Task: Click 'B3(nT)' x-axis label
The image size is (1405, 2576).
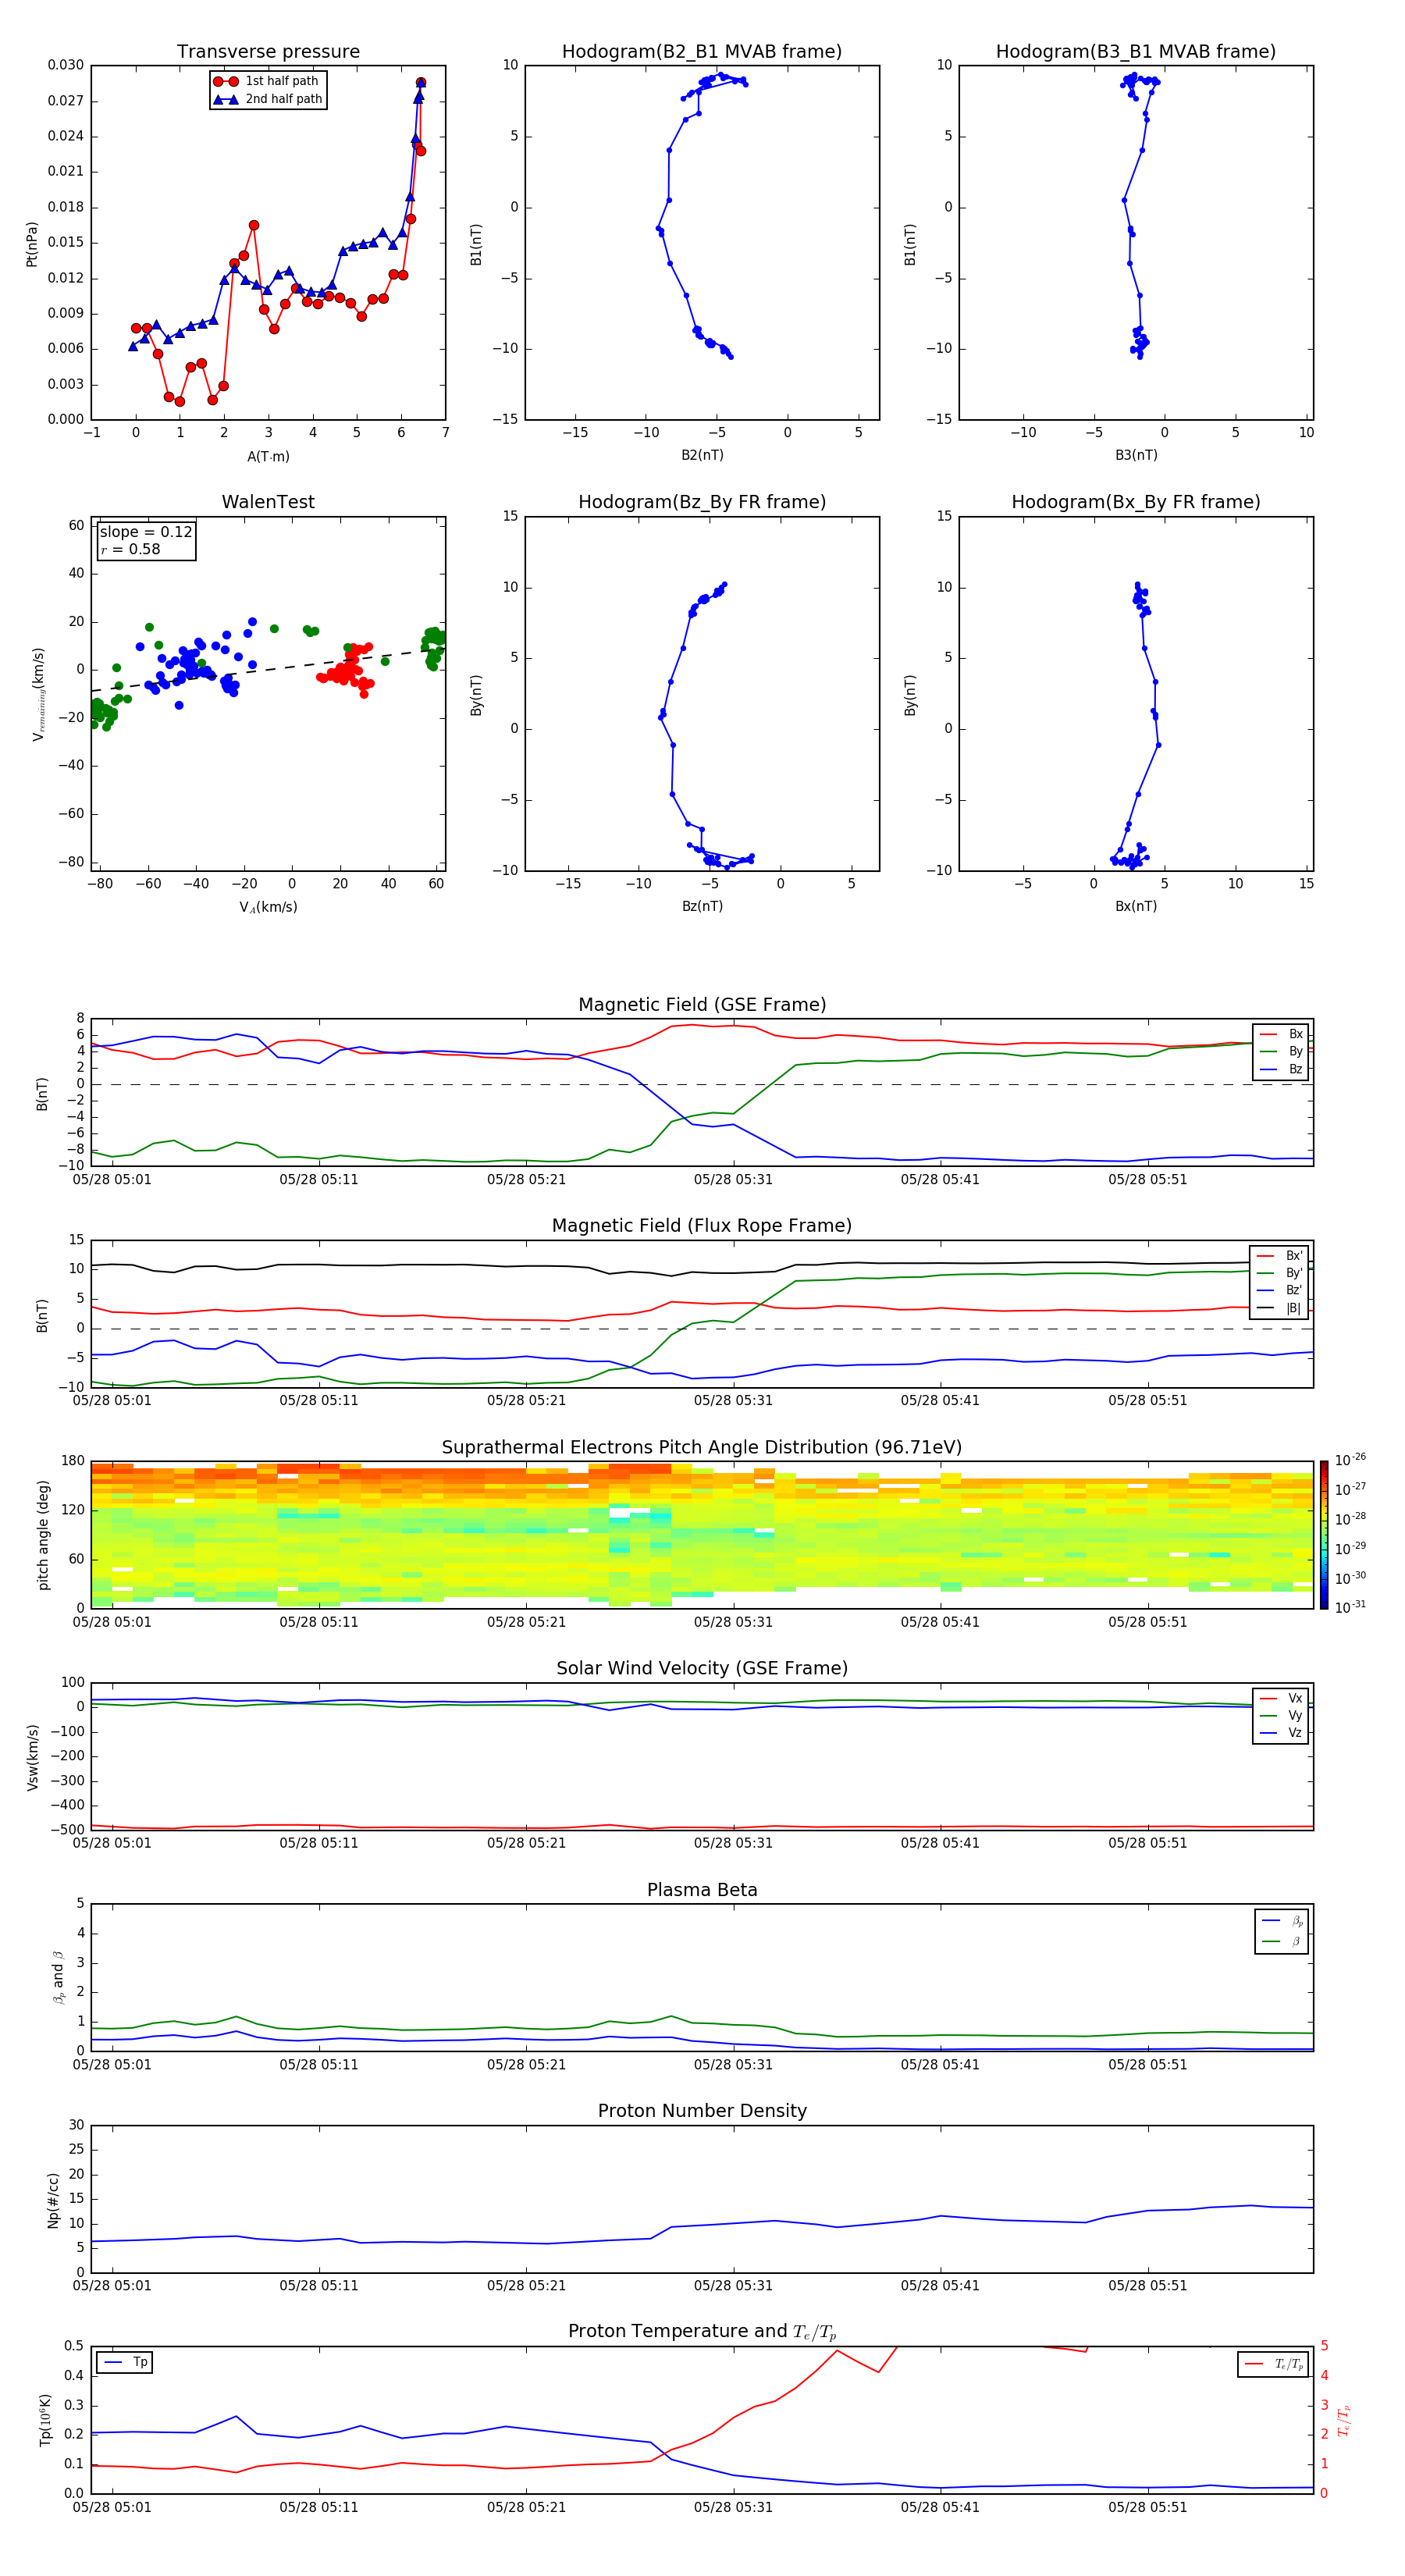Action: pos(1136,455)
